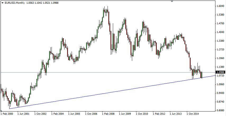This screenshot has height=116, width=226.
Task: Click the 1 Feb 2008 date label
Action: point(108,114)
